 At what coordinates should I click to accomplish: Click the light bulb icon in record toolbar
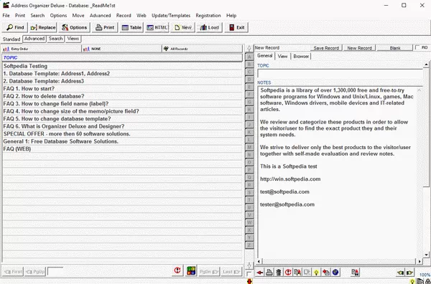(316, 273)
